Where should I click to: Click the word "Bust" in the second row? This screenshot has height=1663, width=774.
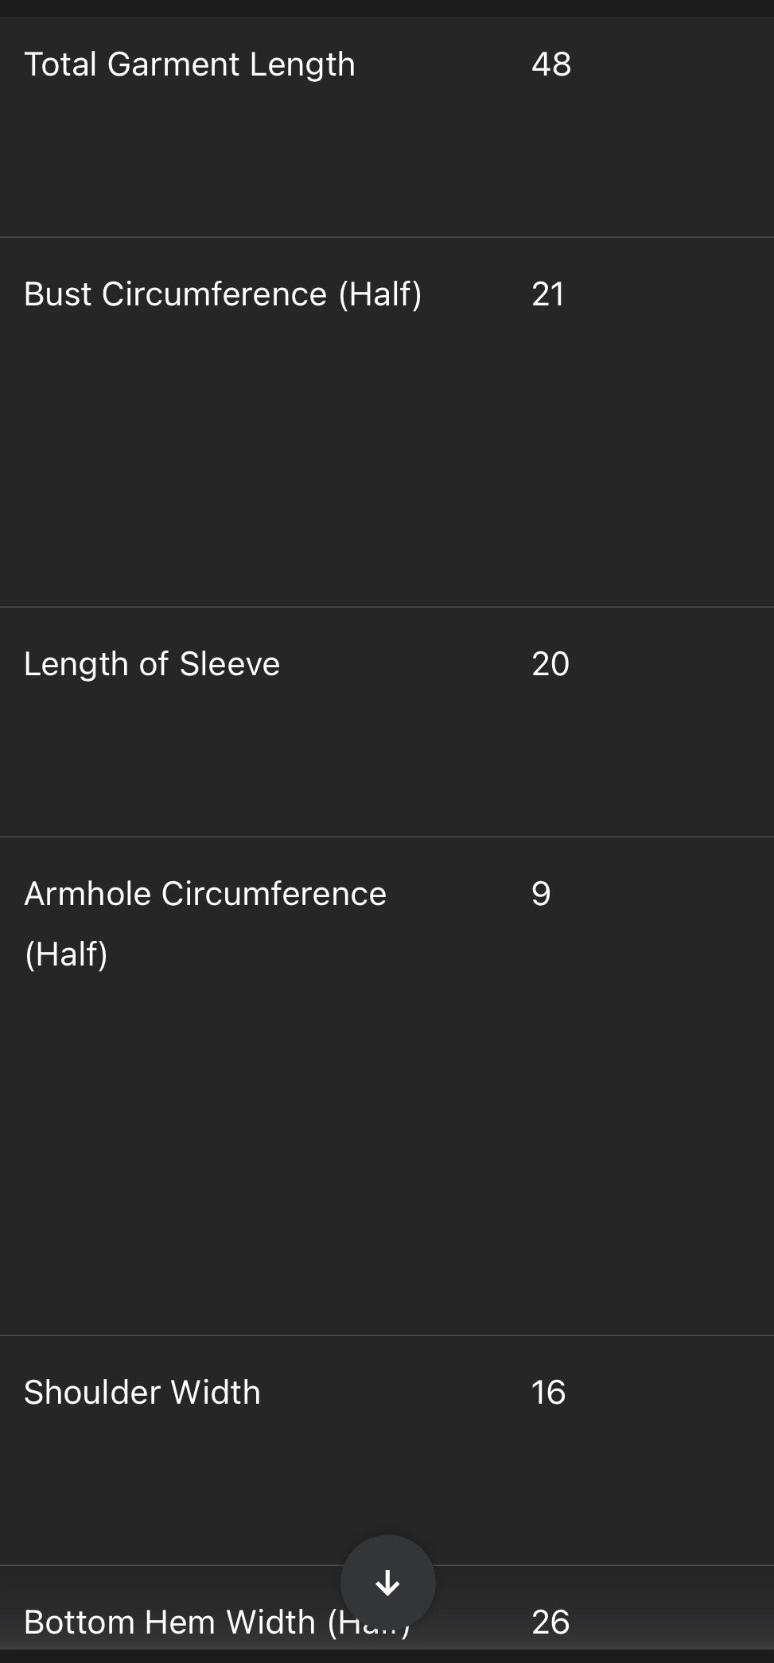pos(57,294)
